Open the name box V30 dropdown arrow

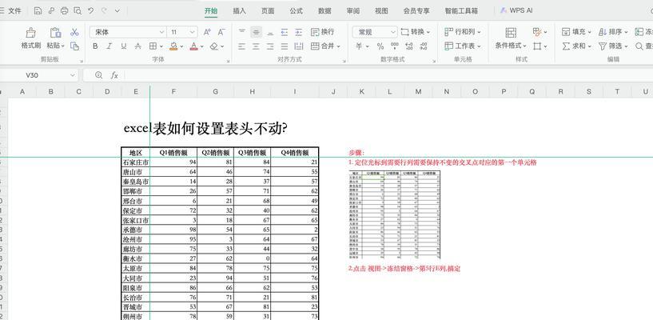pos(73,75)
